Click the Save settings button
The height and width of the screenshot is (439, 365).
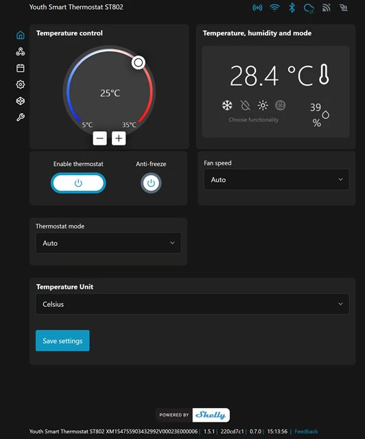(62, 341)
